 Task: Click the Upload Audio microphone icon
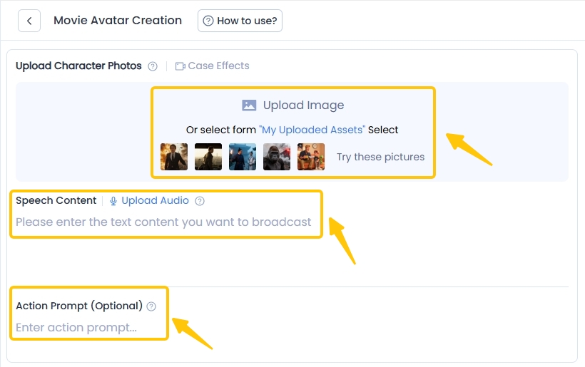tap(113, 201)
